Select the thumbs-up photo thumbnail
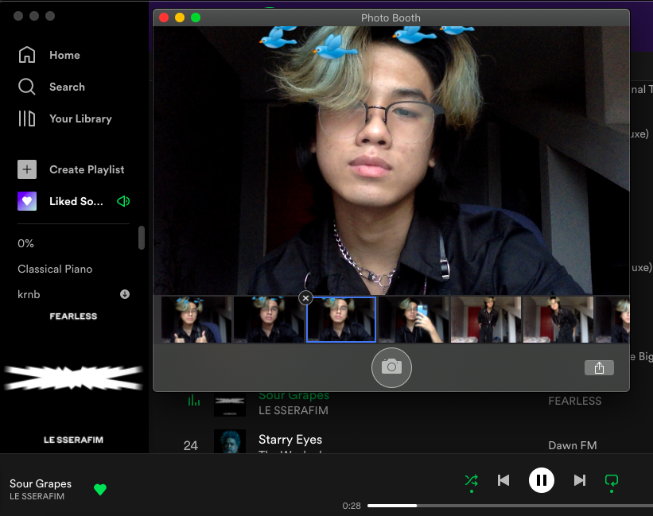Viewport: 653px width, 516px height. point(196,320)
